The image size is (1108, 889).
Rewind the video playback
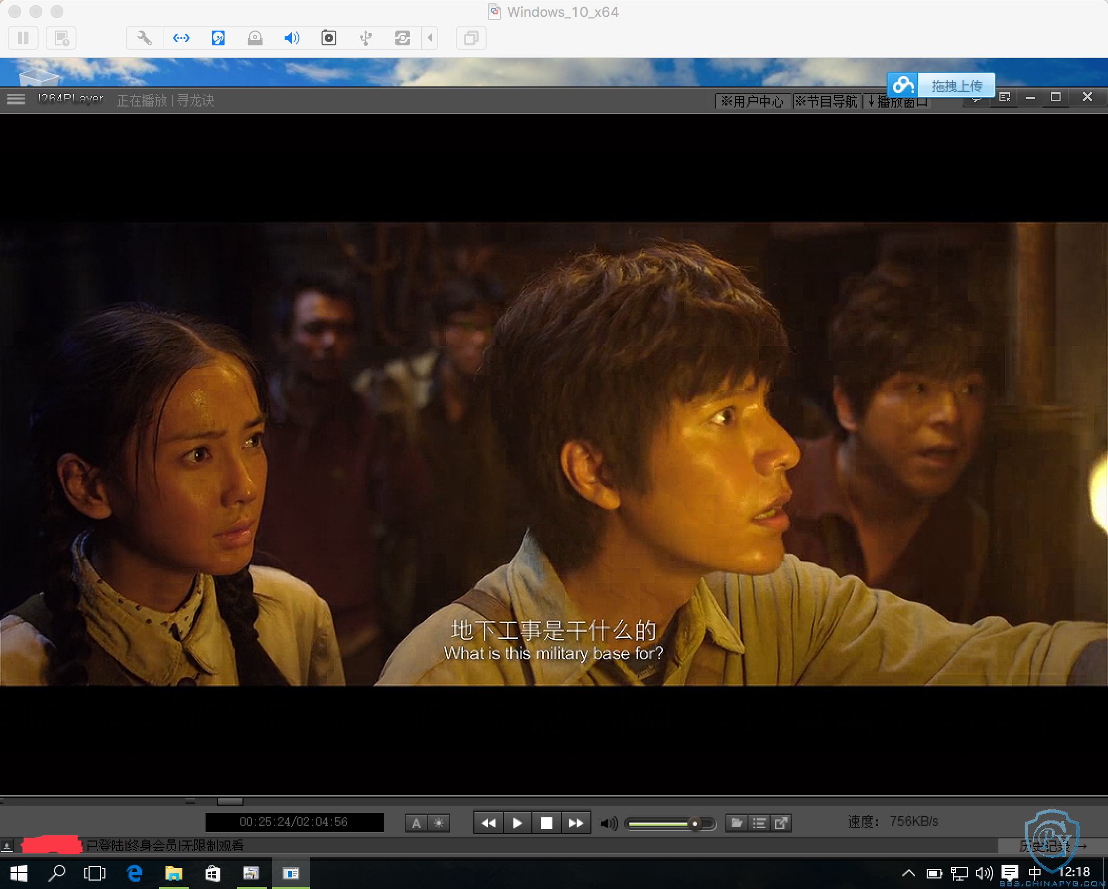pyautogui.click(x=489, y=823)
